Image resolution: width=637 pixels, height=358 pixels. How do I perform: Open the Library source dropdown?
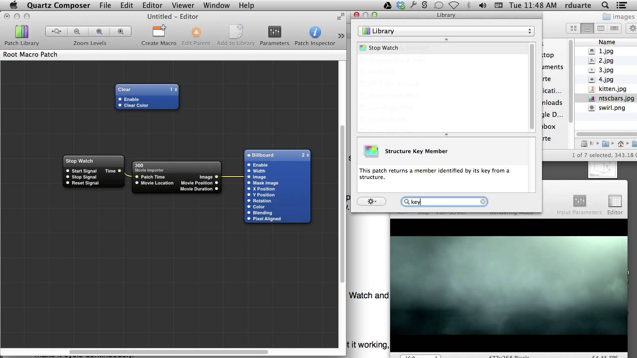[446, 31]
